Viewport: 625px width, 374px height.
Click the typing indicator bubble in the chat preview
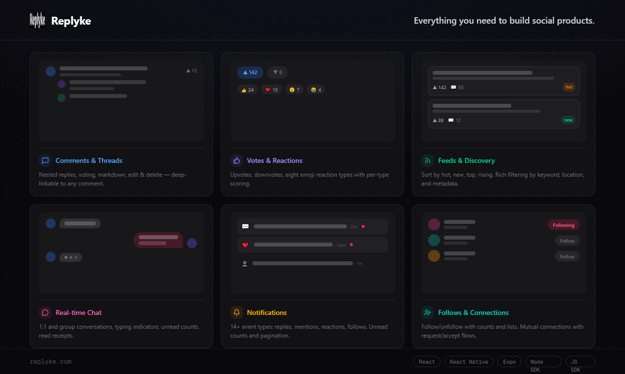pos(70,257)
